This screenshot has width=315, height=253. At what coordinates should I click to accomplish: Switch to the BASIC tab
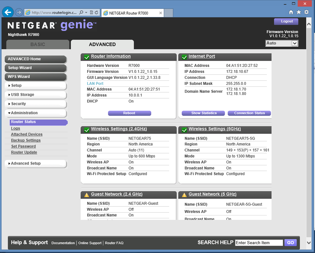click(38, 44)
